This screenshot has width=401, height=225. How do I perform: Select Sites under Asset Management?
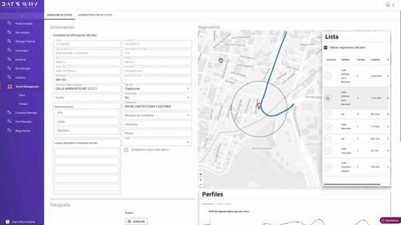tap(22, 95)
